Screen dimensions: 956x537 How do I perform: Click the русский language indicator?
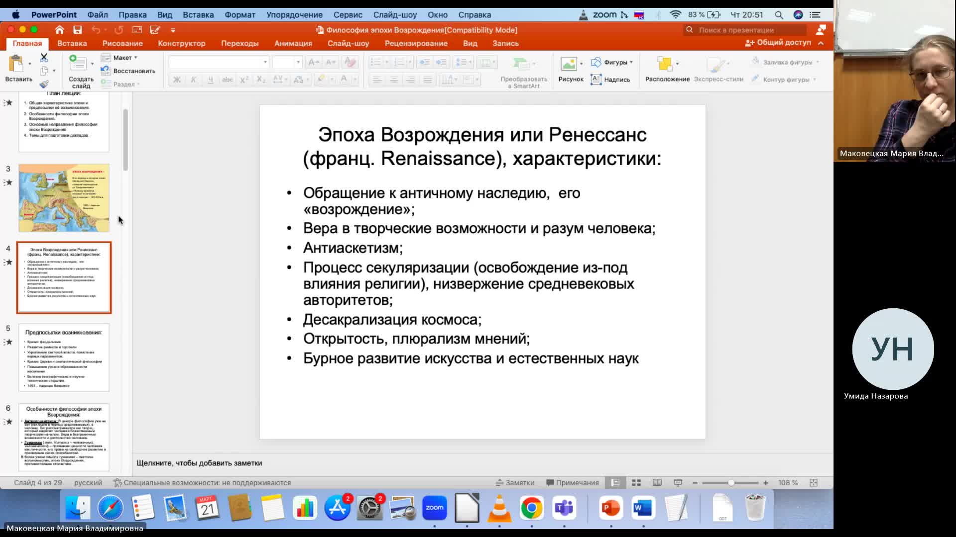click(88, 483)
